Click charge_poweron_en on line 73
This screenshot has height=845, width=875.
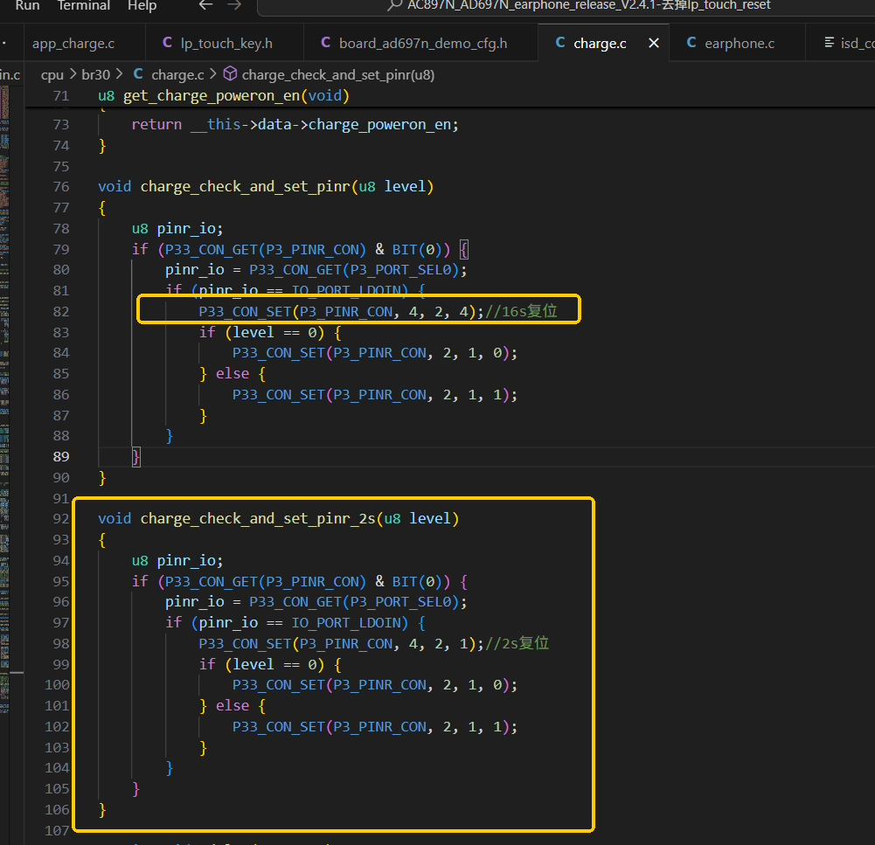[379, 125]
